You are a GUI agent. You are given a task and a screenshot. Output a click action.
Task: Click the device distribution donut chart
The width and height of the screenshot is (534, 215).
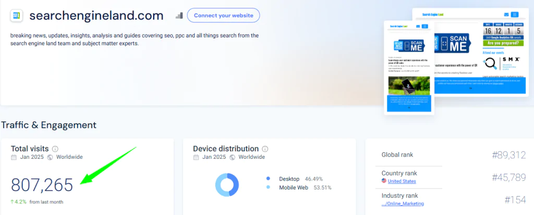(227, 185)
